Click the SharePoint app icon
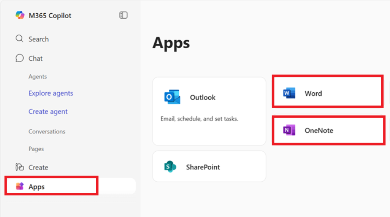390x217 pixels. tap(170, 167)
